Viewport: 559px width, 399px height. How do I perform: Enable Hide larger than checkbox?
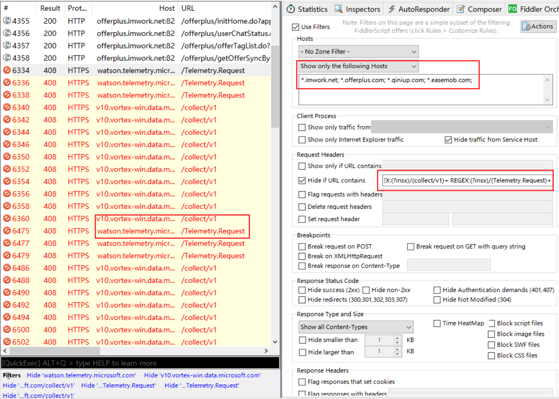tap(303, 353)
